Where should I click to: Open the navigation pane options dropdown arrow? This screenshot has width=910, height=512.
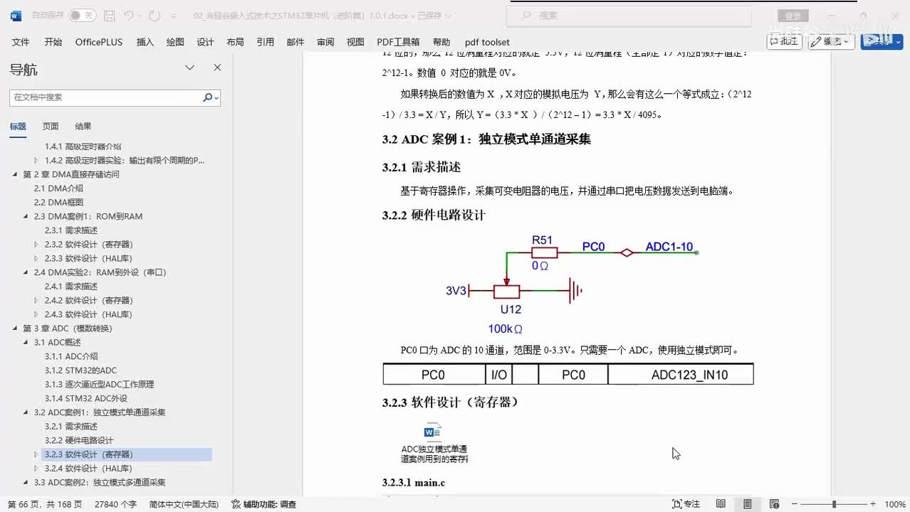click(x=190, y=68)
